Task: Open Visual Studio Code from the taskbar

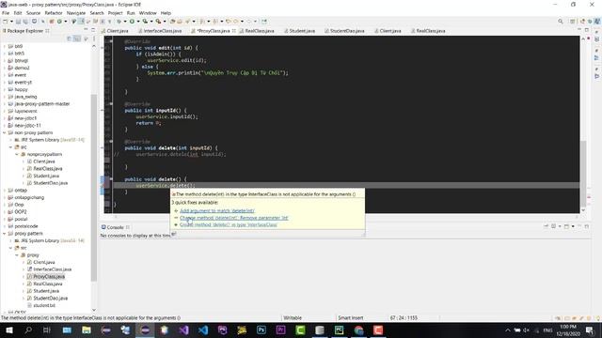Action: pos(203,330)
